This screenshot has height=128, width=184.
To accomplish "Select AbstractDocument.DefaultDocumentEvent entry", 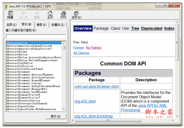I will (x=33, y=86).
